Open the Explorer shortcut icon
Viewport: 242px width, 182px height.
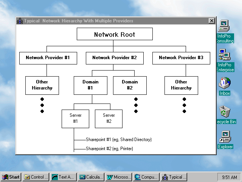pyautogui.click(x=225, y=136)
